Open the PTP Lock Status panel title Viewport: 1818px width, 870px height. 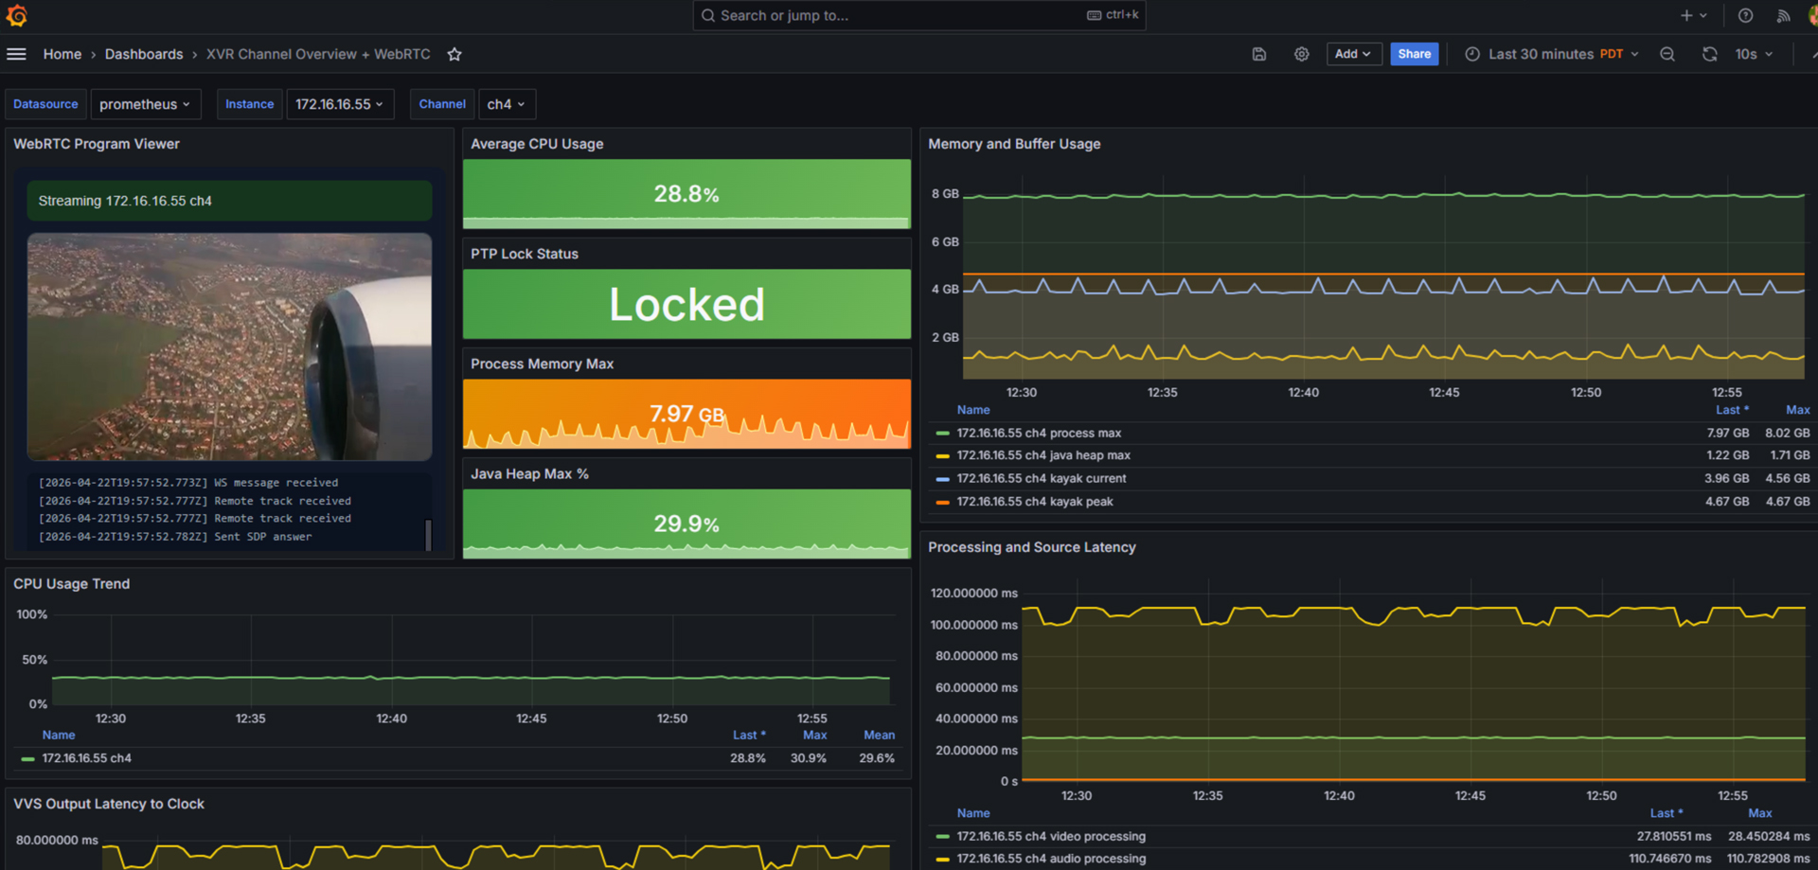525,254
